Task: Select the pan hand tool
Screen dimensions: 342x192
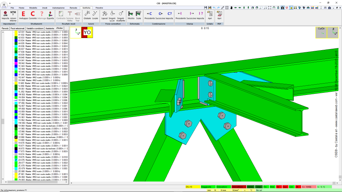Action: [231, 7]
